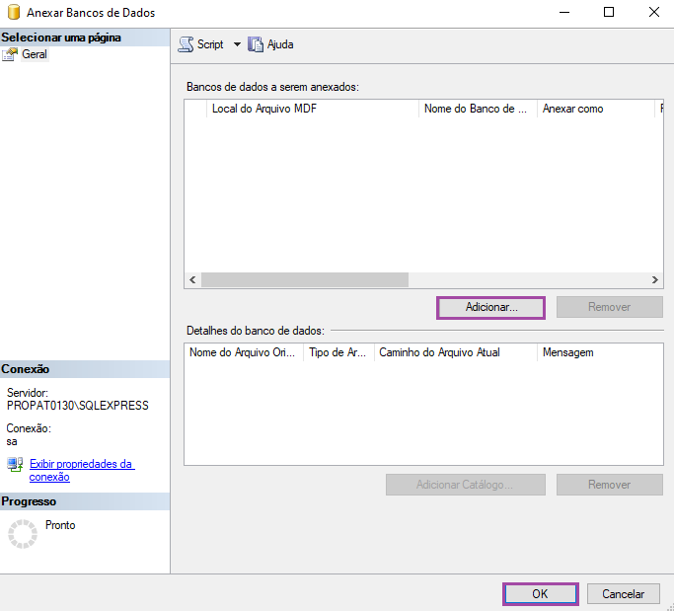Click the Nome do Arquivo Ori... column header
674x611 pixels.
point(244,352)
